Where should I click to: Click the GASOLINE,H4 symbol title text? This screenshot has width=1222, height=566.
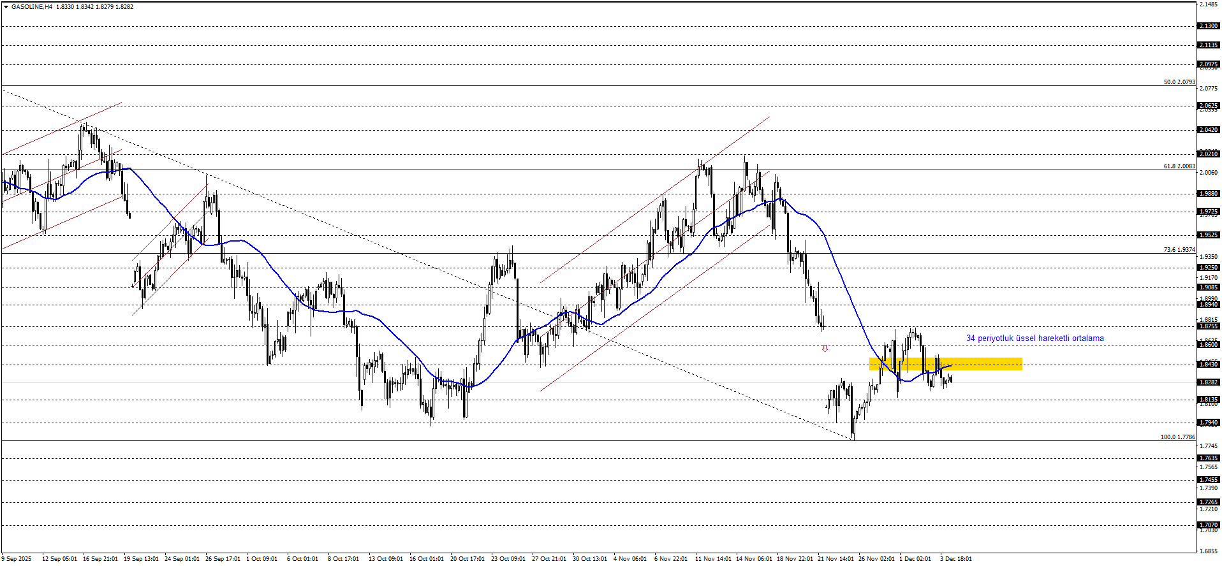click(x=32, y=7)
